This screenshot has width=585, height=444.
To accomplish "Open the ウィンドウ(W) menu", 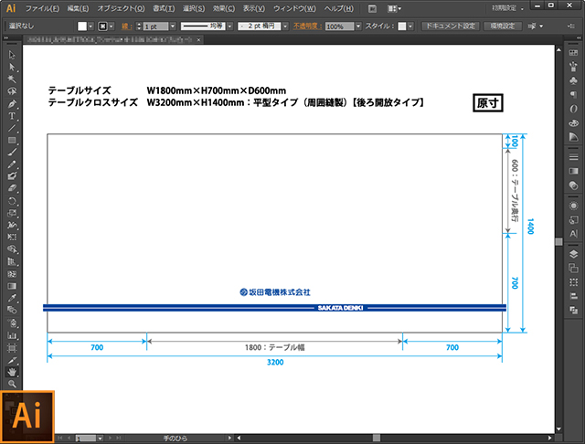I will [x=292, y=7].
